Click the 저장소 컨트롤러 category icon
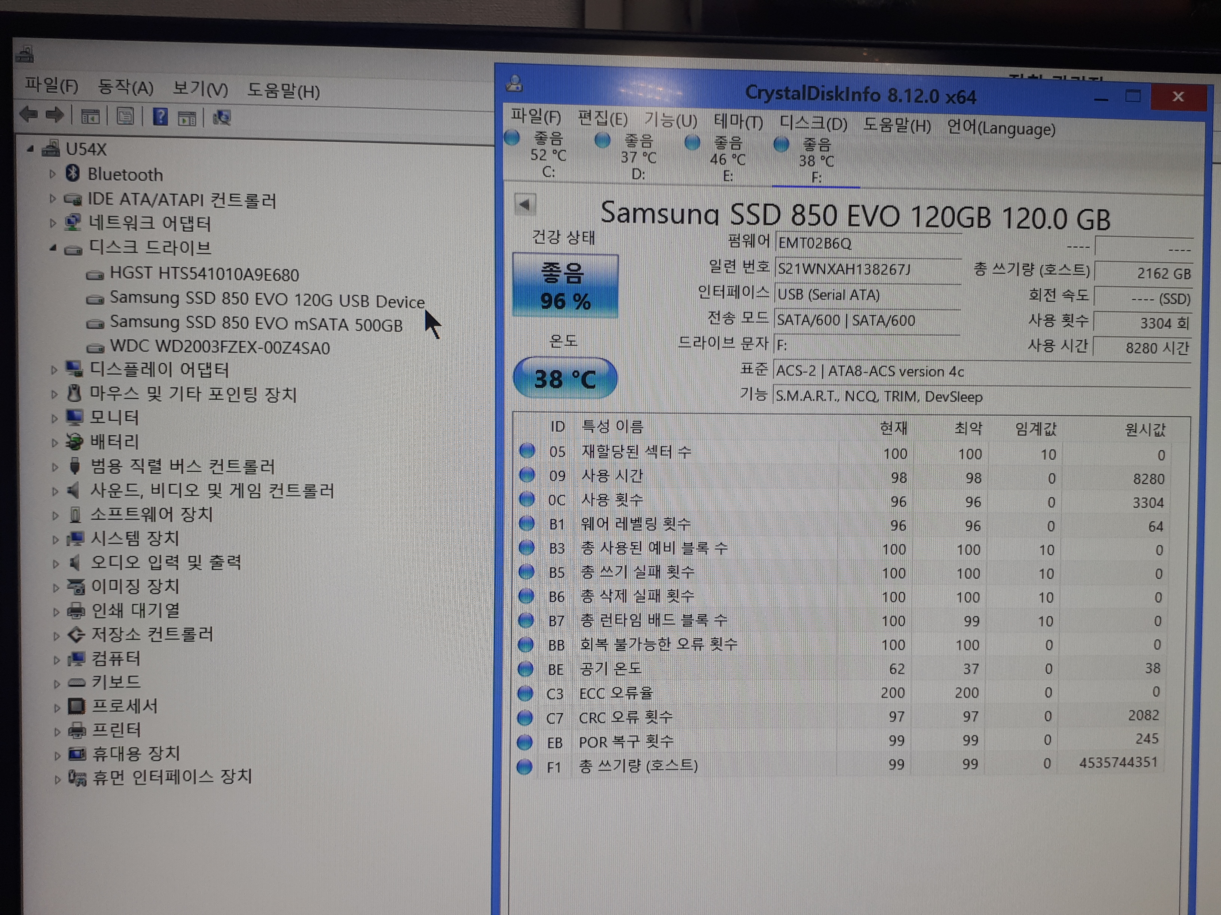This screenshot has width=1221, height=915. coord(76,634)
